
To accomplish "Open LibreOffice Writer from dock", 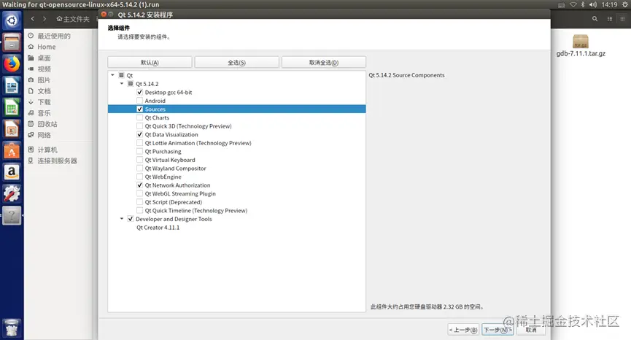I will click(x=12, y=85).
